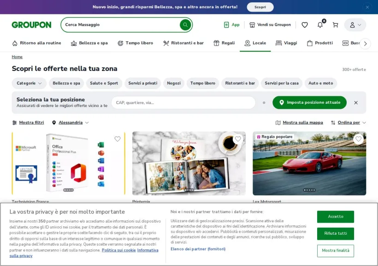Click the App download link
This screenshot has height=266, width=378.
tap(232, 24)
